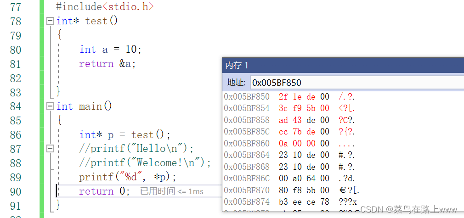Viewport: 464px width, 218px height.
Task: Click the 'return 0;' statement
Action: (x=104, y=191)
